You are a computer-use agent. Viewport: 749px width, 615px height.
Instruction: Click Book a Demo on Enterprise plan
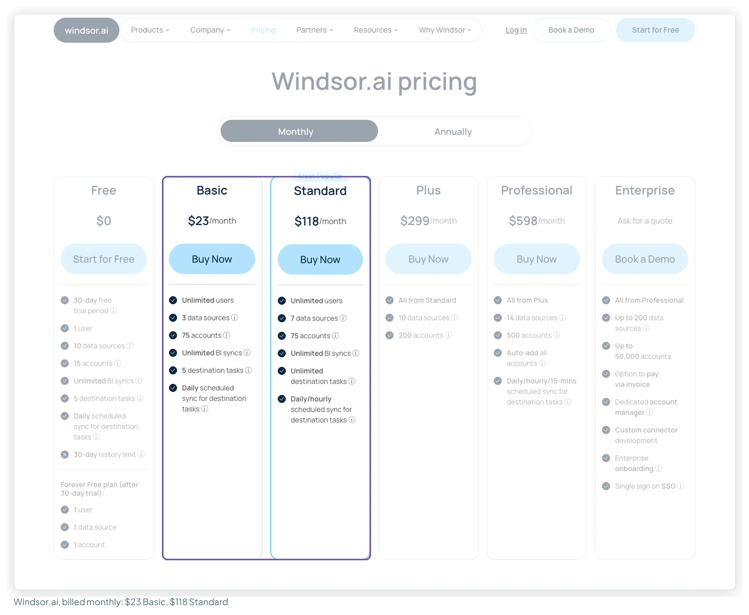click(645, 259)
